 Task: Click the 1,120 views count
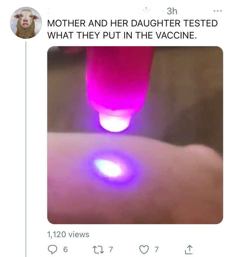click(68, 234)
